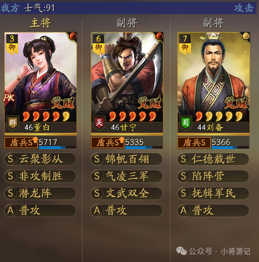This screenshot has width=259, height=262.
Task: Click the PK emblem on Dong Bai's portrait
Action: pyautogui.click(x=9, y=98)
